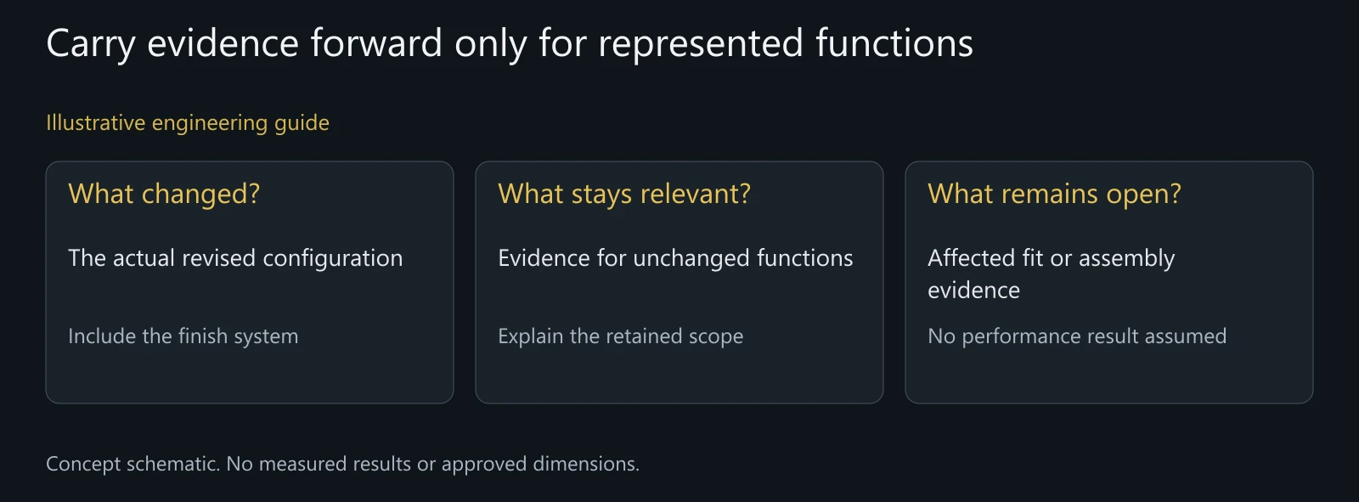Viewport: 1359px width, 502px height.
Task: Click 'Include the finish system' note
Action: [183, 336]
